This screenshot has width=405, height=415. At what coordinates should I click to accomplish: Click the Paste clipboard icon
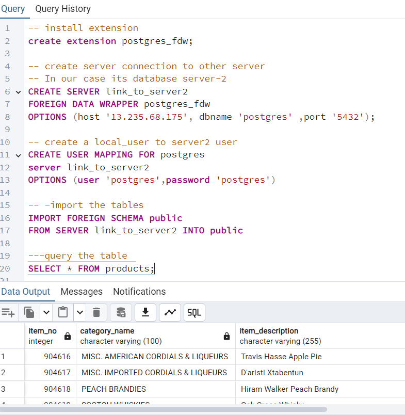(63, 312)
